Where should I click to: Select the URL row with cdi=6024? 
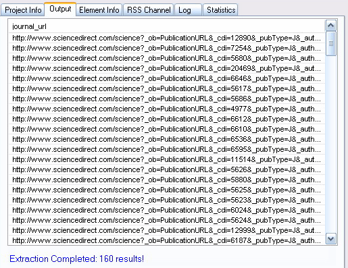click(166, 210)
